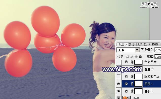Click the mask link icon on 图层 1

132,84
